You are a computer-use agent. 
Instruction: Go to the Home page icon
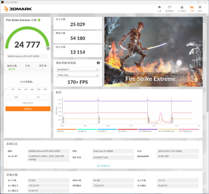(x=159, y=7)
